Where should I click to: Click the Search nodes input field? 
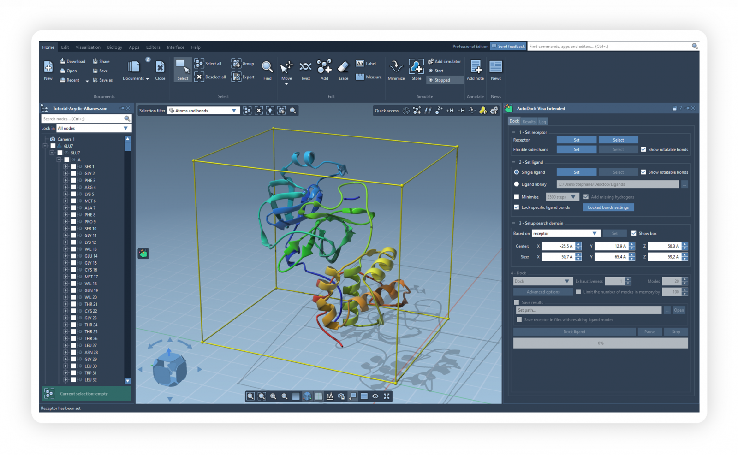tap(83, 119)
